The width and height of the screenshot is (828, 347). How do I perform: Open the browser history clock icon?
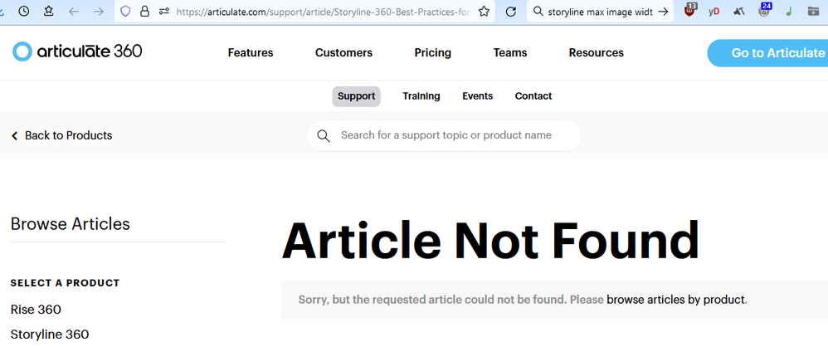[24, 11]
